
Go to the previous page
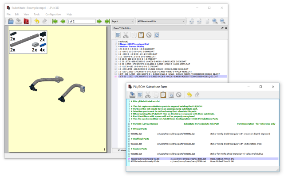point(63,21)
